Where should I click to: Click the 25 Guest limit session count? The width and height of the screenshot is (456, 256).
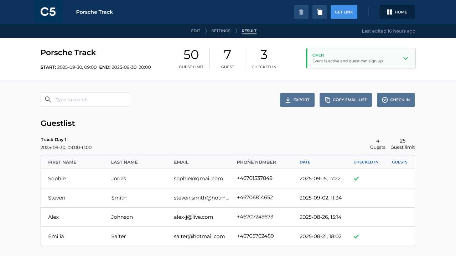403,144
